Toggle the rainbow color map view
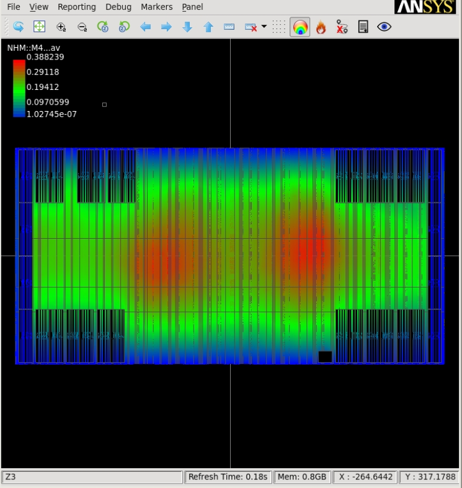This screenshot has width=462, height=488. tap(300, 27)
